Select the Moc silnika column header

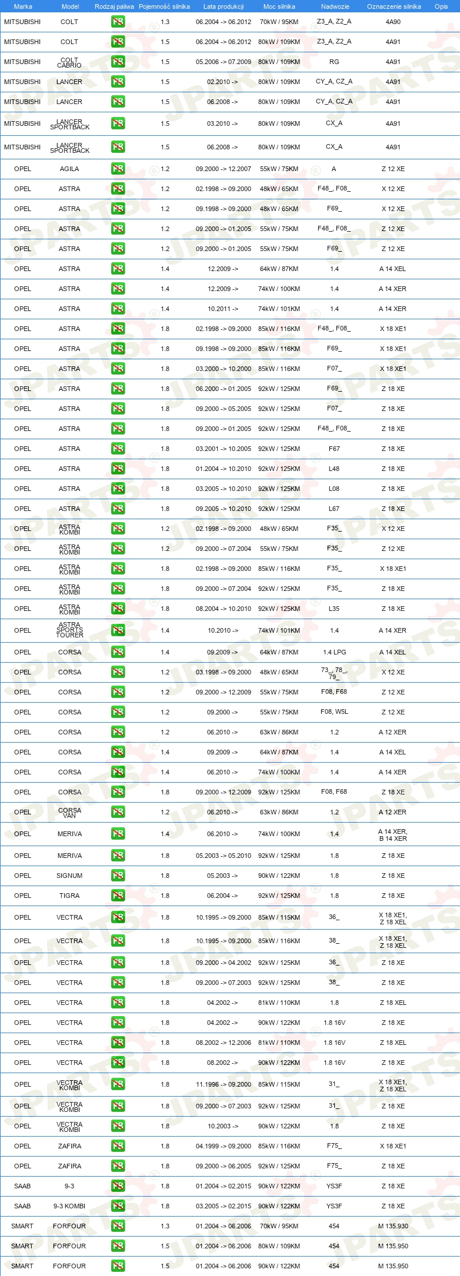pyautogui.click(x=279, y=6)
